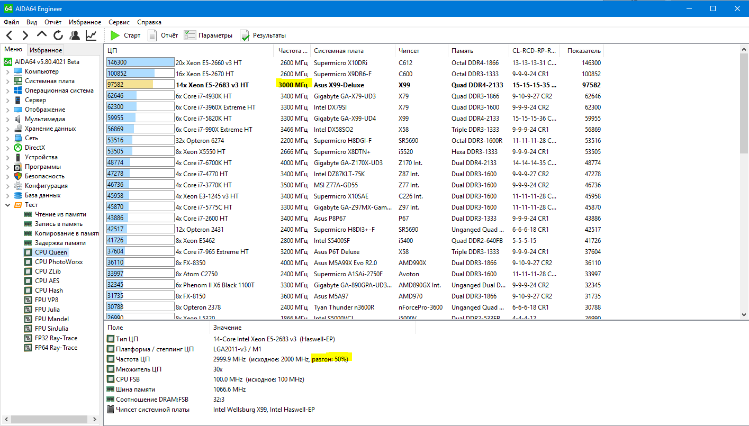Viewport: 749px width, 426px height.
Task: Open the Задержка памяти memory test
Action: click(x=55, y=243)
